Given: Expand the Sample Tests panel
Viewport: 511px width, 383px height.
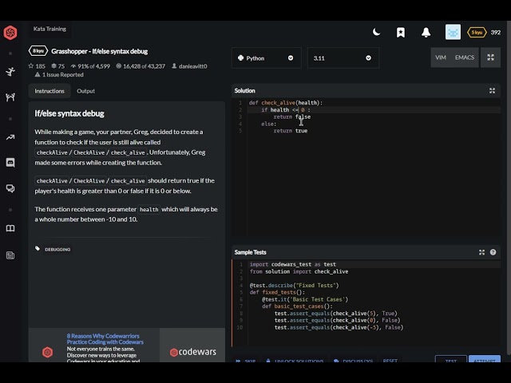Looking at the screenshot, I should pos(481,252).
